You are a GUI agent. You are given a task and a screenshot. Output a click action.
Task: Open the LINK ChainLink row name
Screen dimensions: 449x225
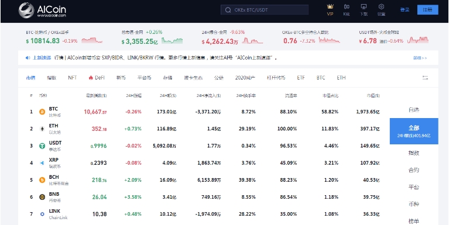pos(58,214)
